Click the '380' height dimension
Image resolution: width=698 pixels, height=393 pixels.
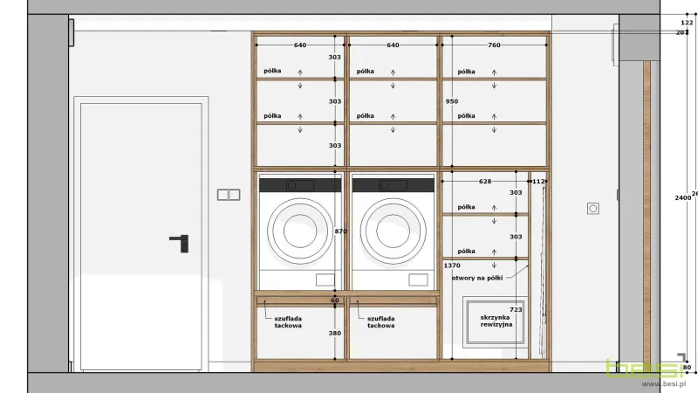click(335, 333)
